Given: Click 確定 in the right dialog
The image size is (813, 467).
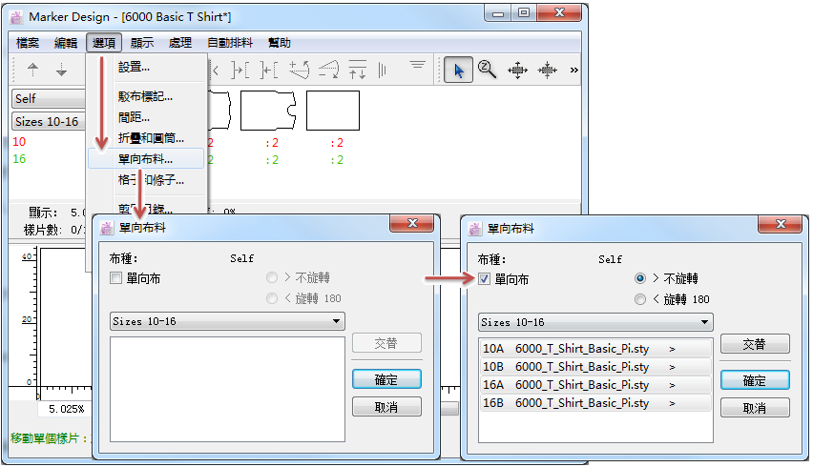Looking at the screenshot, I should tap(754, 380).
